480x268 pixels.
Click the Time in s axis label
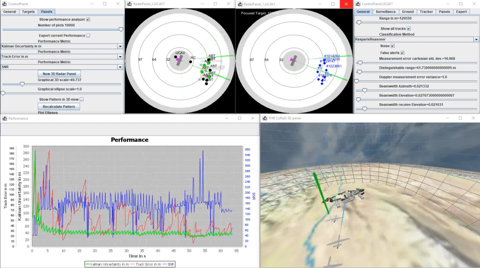click(x=137, y=256)
